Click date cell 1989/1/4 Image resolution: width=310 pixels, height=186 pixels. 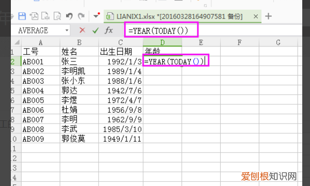click(x=120, y=71)
